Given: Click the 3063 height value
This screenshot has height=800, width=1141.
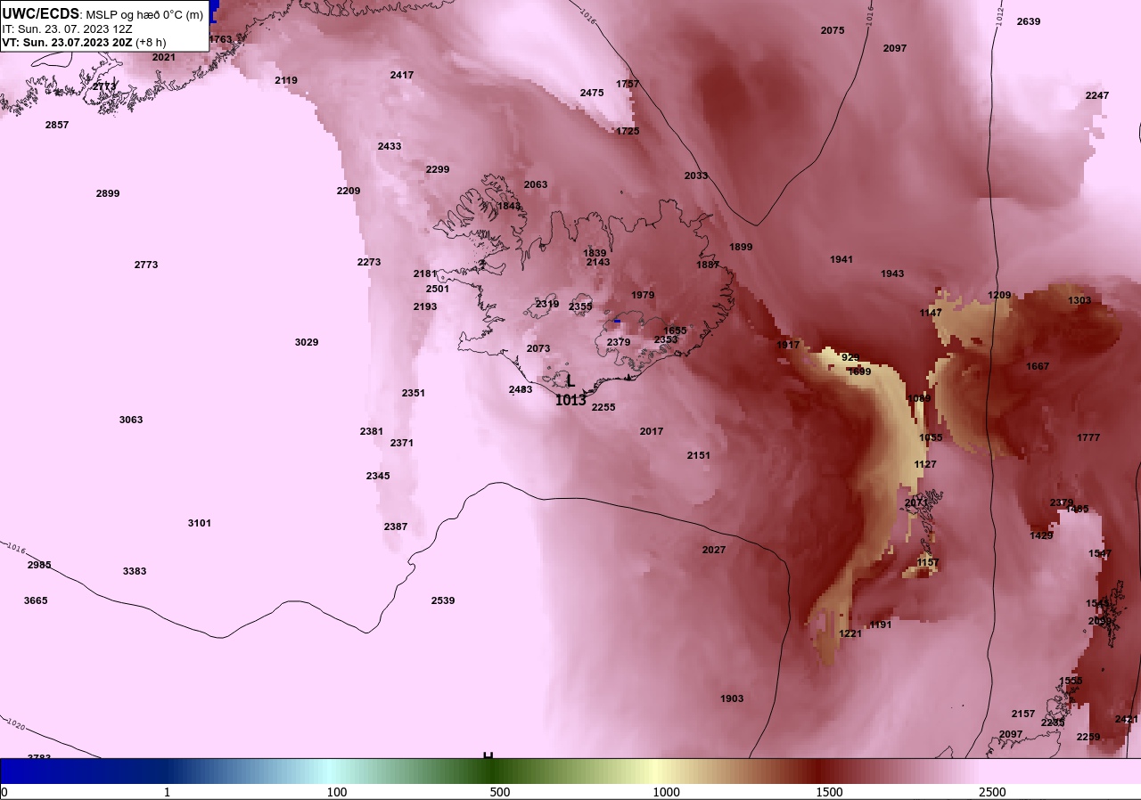Looking at the screenshot, I should [x=131, y=420].
